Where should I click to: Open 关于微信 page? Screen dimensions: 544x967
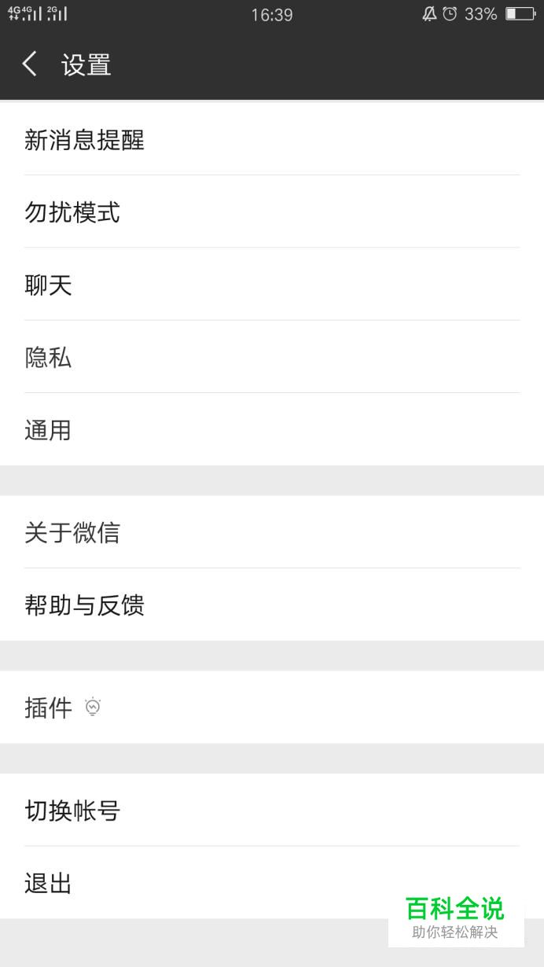click(271, 532)
